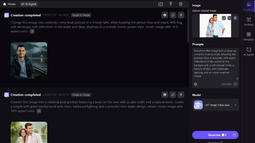Click inside the Prompts text box
255x143 pixels.
[x=215, y=64]
